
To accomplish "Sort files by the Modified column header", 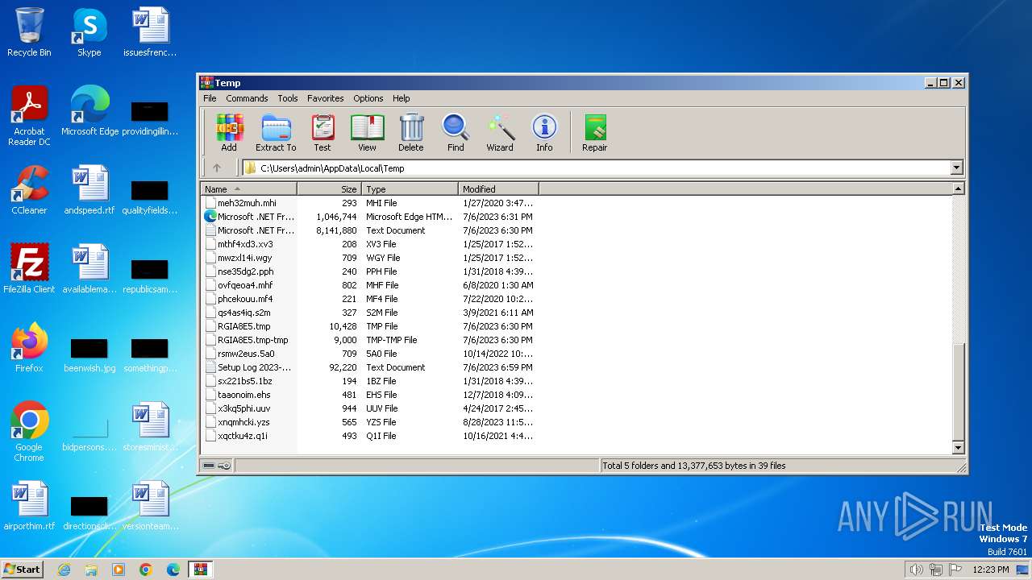I will (x=498, y=189).
